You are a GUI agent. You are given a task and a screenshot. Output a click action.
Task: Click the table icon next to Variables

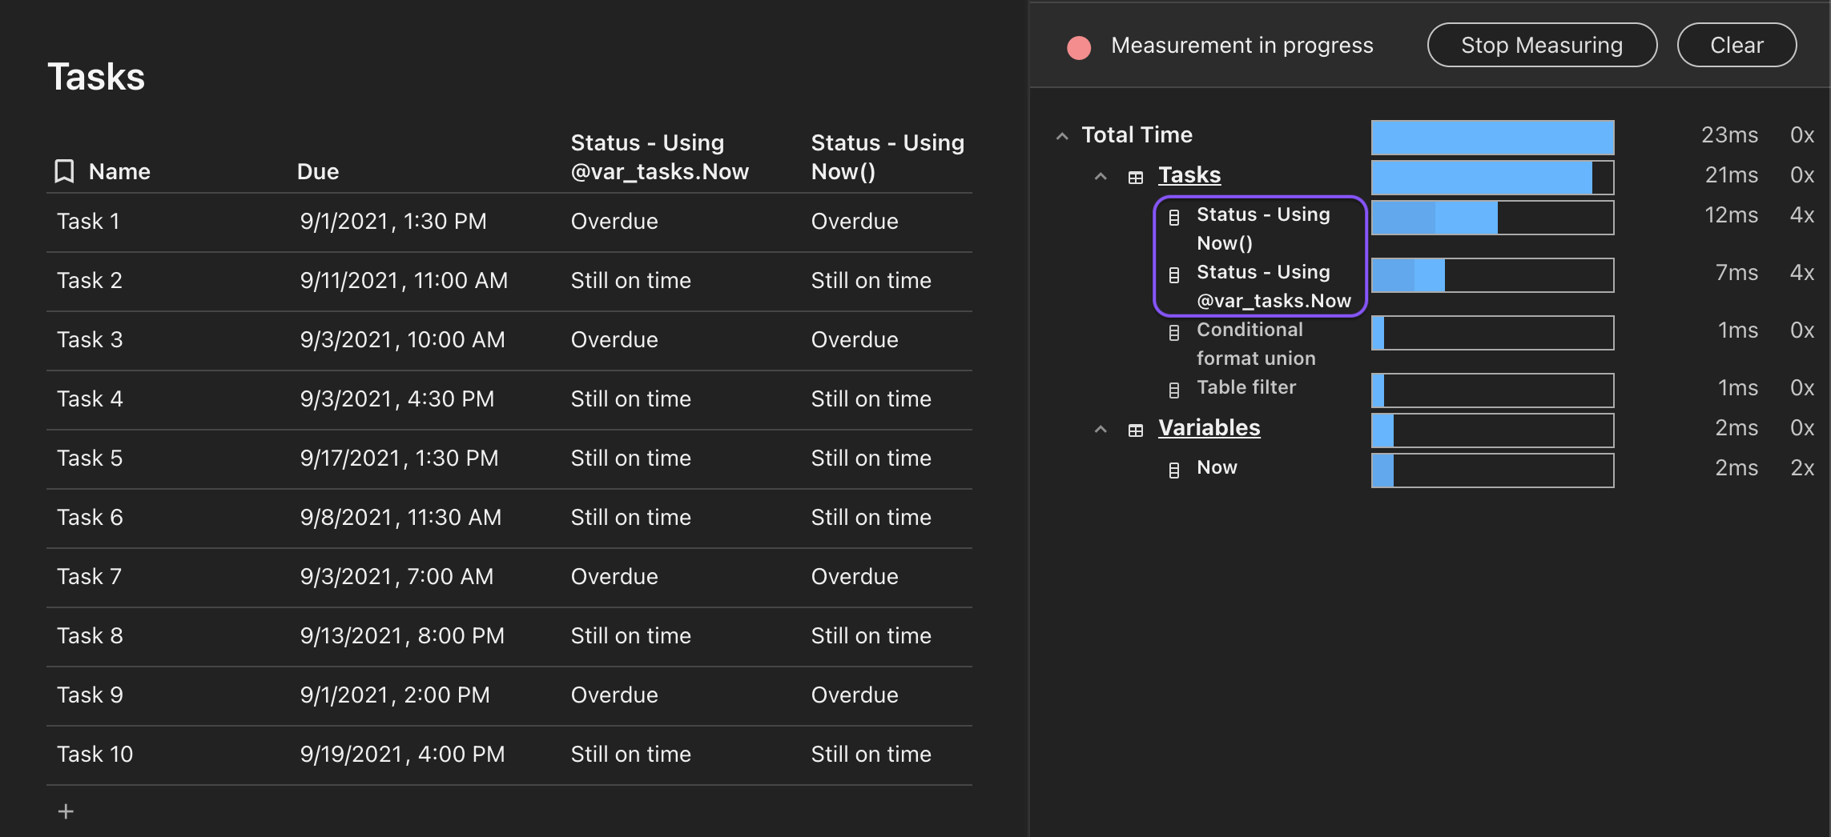(1136, 430)
